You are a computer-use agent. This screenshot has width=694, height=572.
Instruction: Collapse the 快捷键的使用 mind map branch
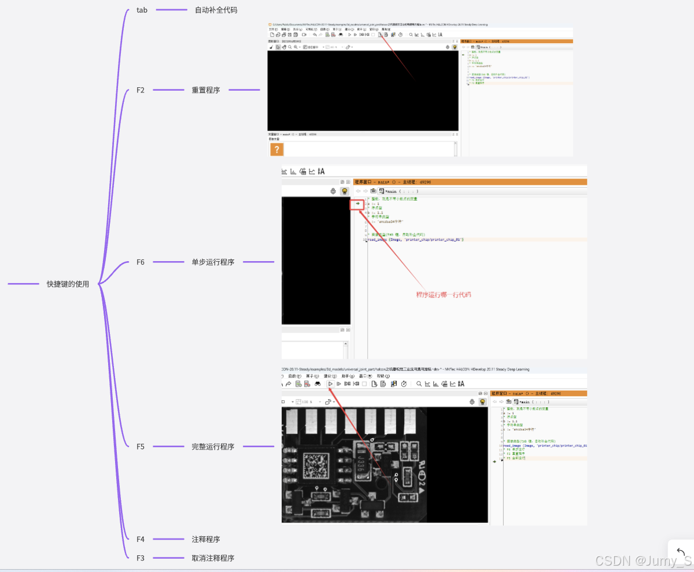tap(100, 283)
